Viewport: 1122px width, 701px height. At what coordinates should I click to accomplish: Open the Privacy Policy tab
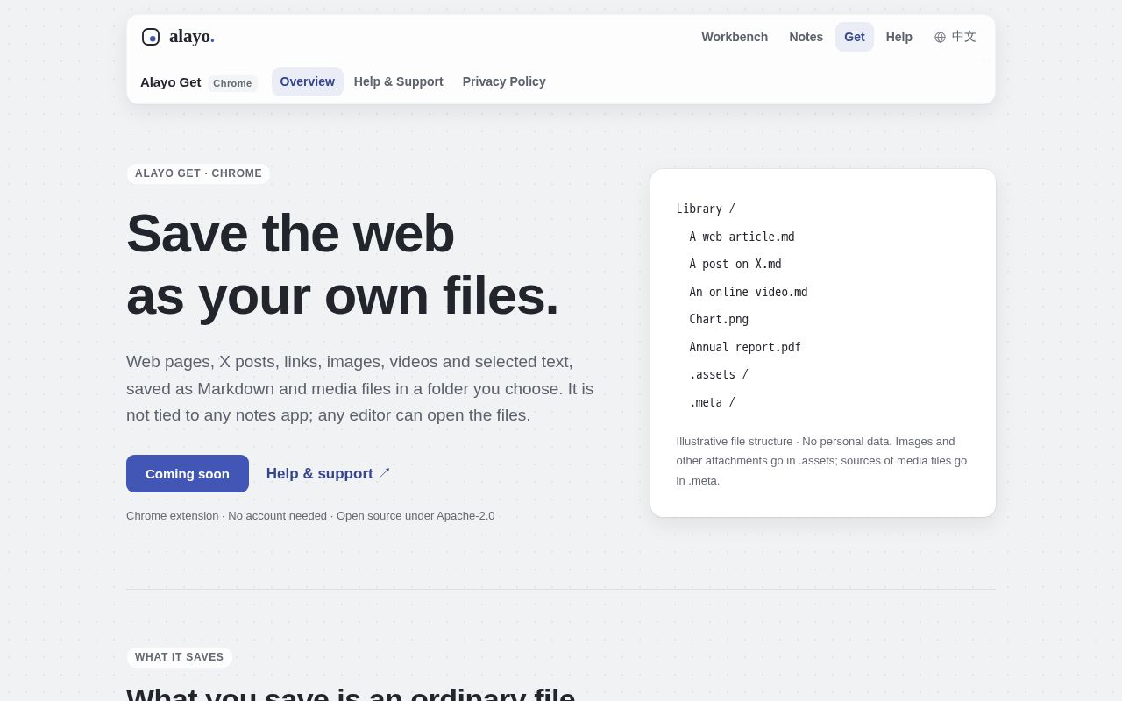click(504, 81)
